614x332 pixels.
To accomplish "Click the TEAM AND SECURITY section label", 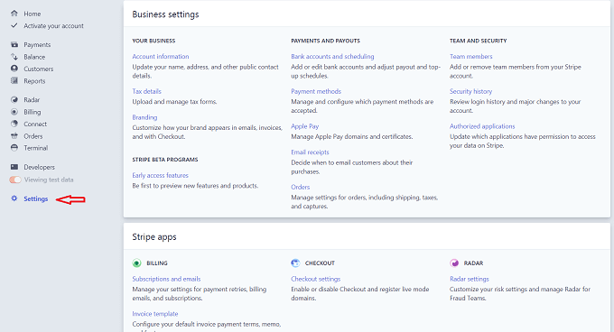I will click(479, 41).
